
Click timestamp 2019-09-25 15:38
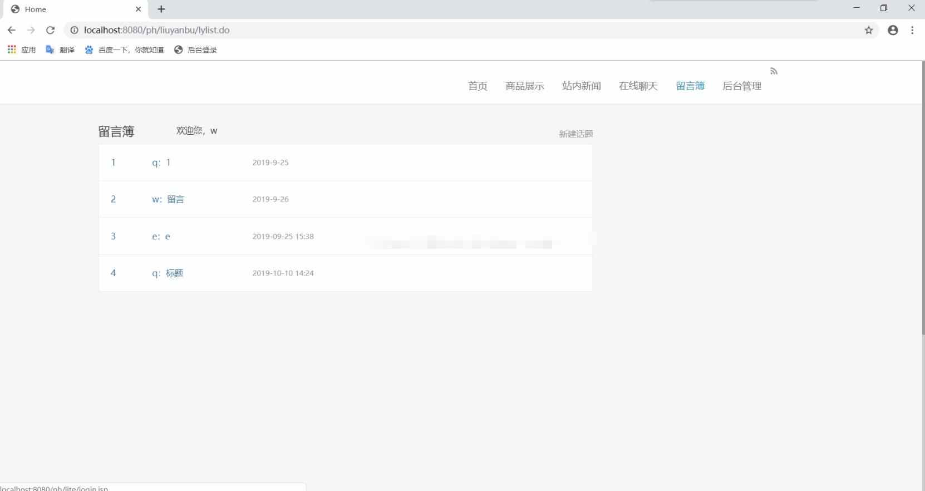point(283,237)
